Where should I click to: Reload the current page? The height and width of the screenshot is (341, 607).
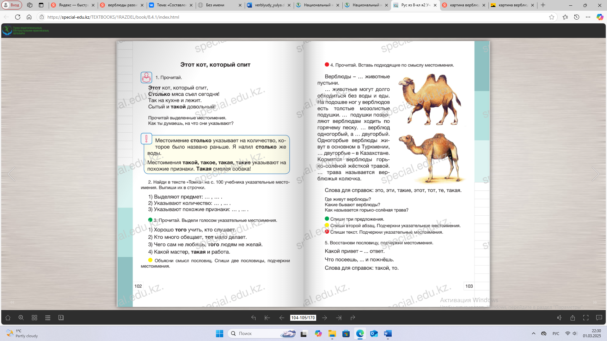18,17
